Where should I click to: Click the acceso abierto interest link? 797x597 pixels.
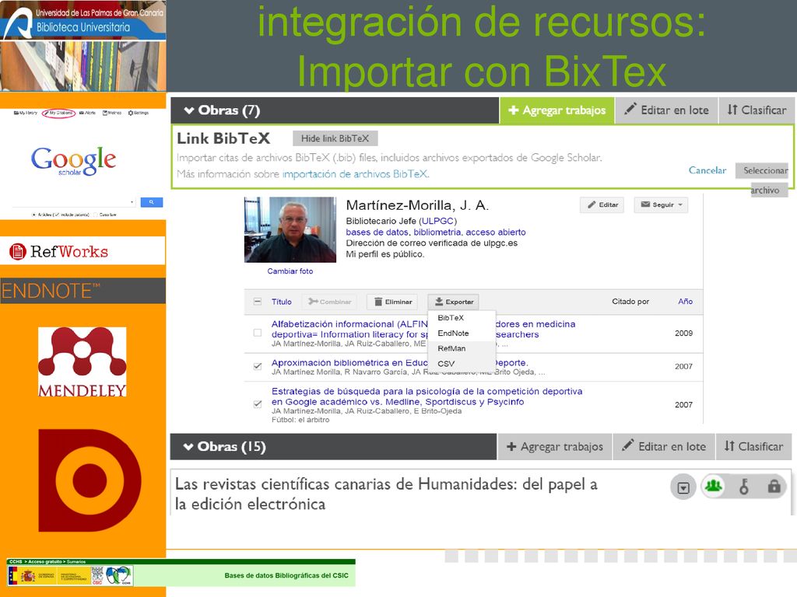point(496,232)
